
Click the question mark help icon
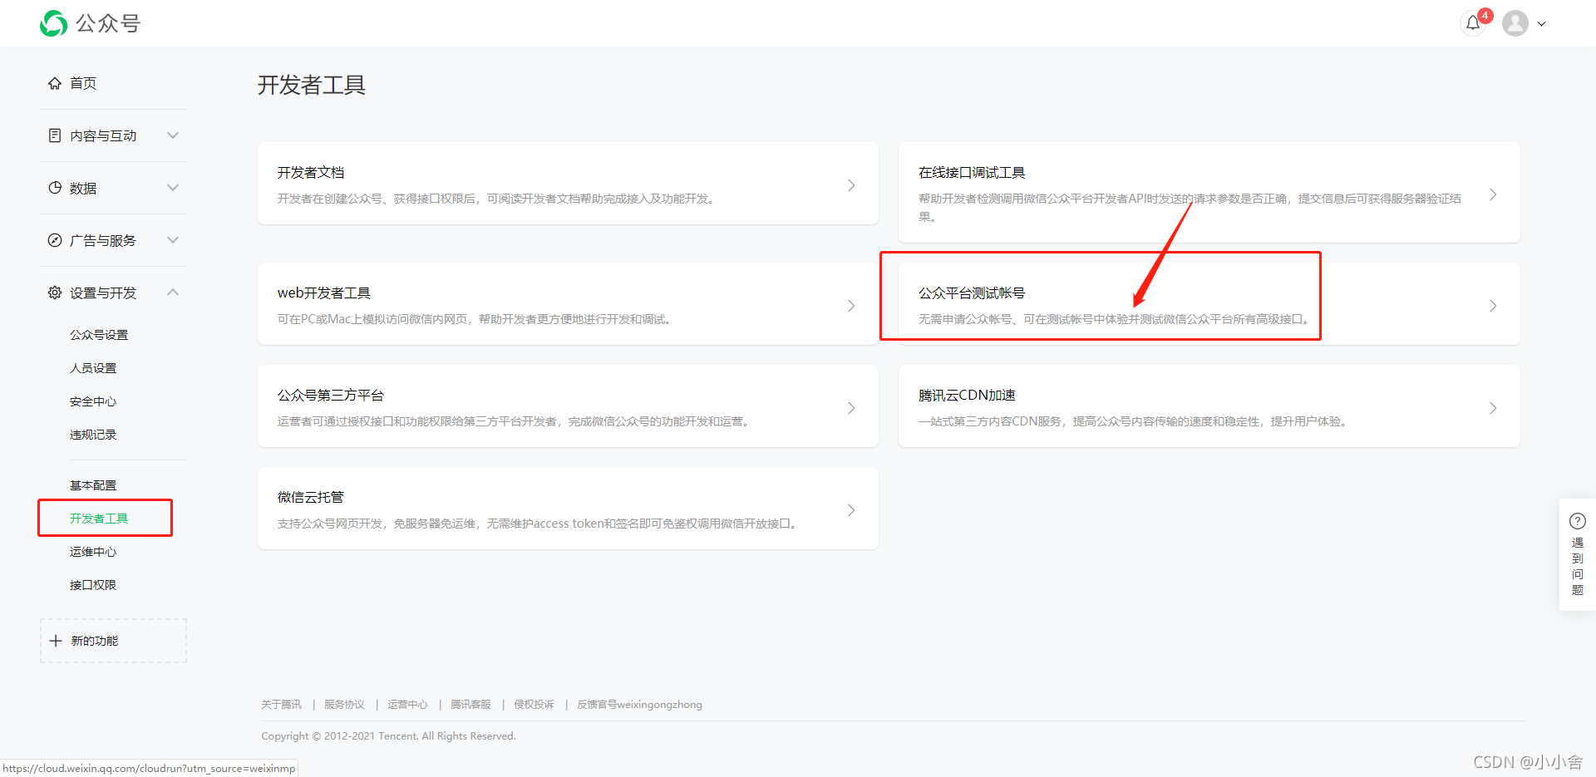pos(1578,521)
